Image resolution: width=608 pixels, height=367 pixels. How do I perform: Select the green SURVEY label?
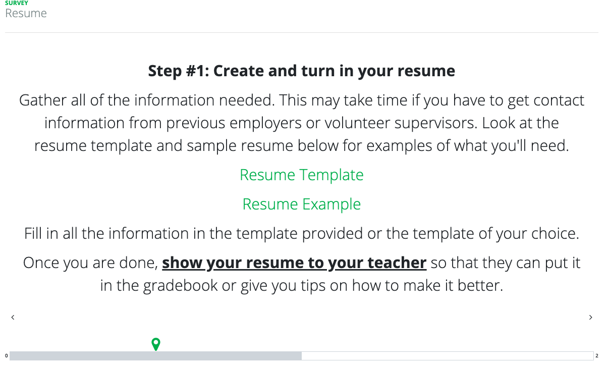pyautogui.click(x=17, y=3)
